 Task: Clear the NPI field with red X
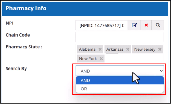coord(146,25)
